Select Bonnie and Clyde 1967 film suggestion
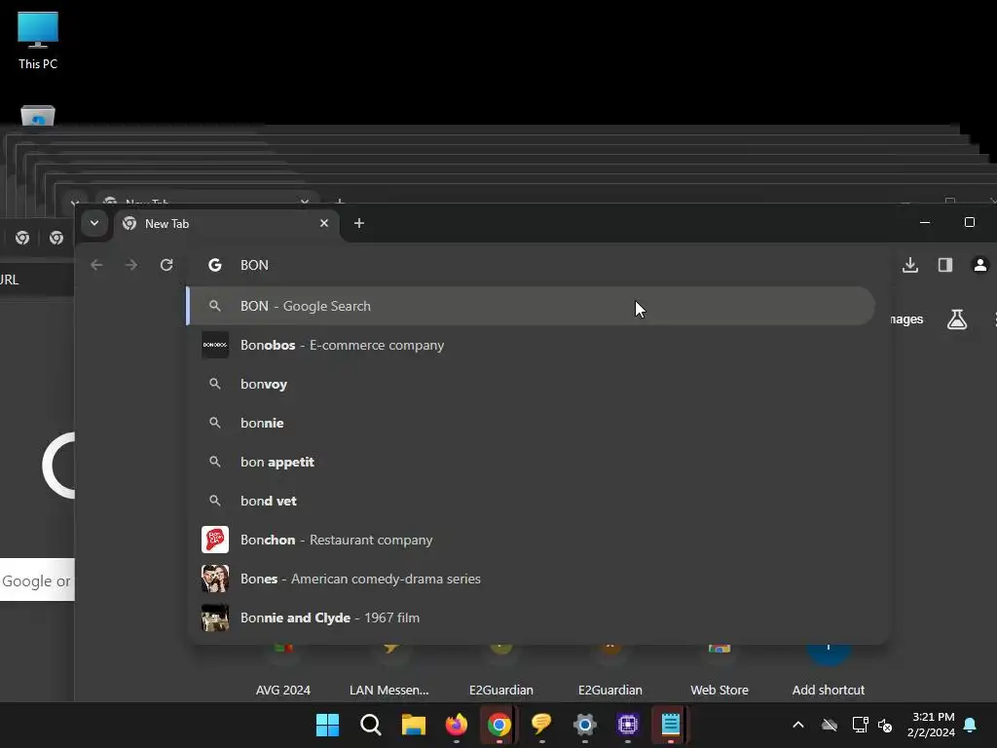The height and width of the screenshot is (748, 997). 531,617
